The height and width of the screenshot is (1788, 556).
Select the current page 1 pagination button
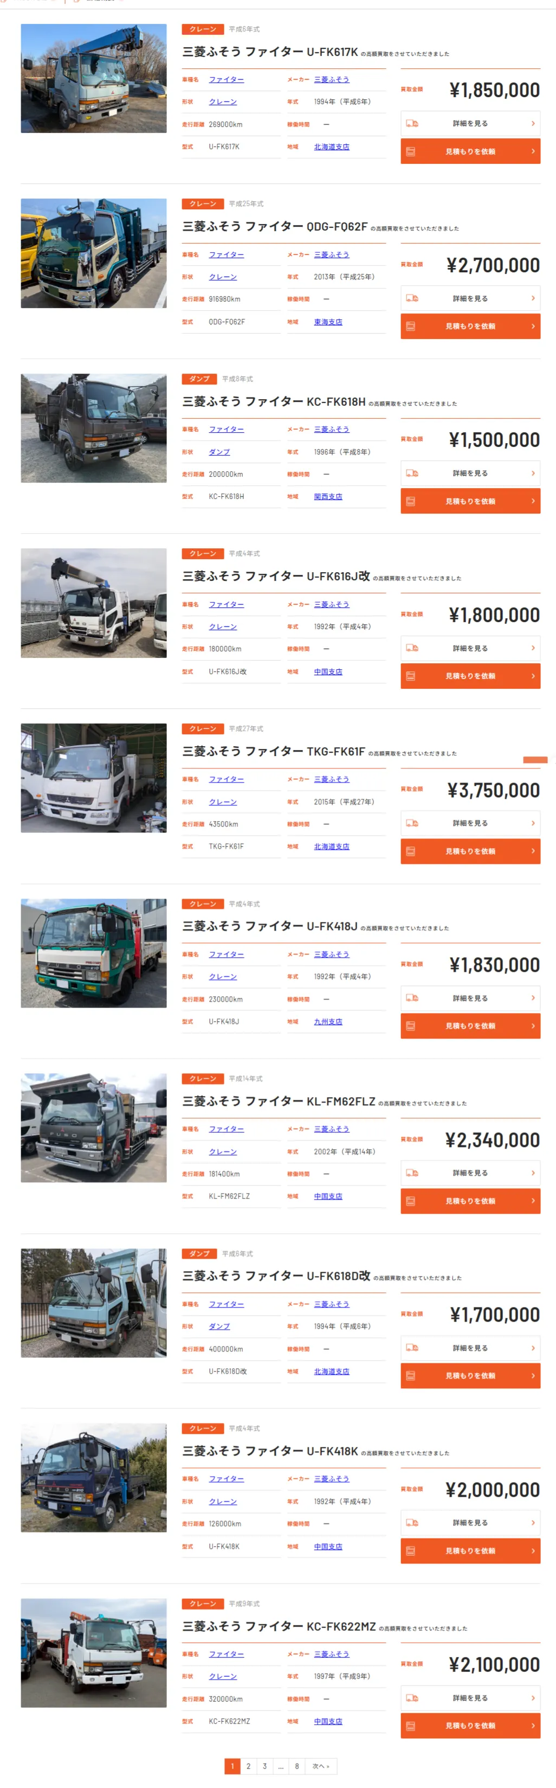click(x=232, y=1766)
